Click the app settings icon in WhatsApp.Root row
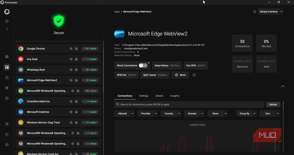 (76, 69)
